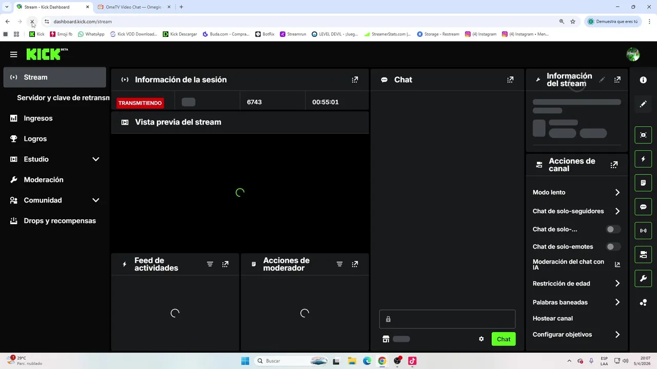
Task: Toggle stream preview panel icon in right sidebar
Action: click(x=643, y=135)
